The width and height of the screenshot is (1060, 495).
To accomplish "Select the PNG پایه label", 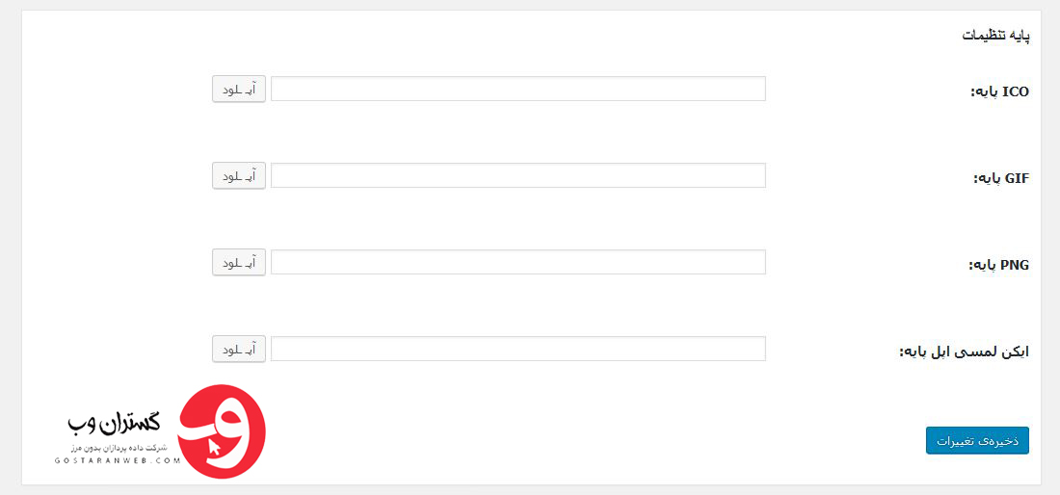I will pyautogui.click(x=999, y=266).
